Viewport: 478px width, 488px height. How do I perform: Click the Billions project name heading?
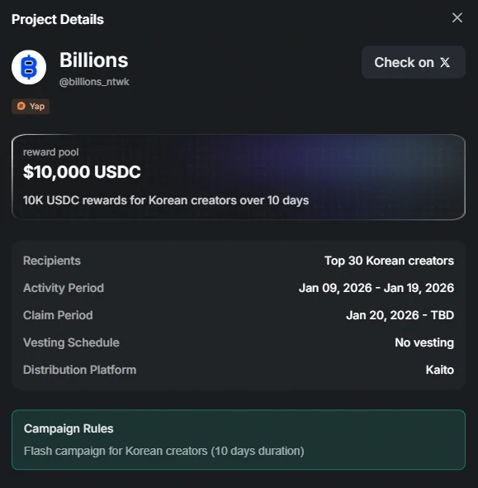(94, 60)
